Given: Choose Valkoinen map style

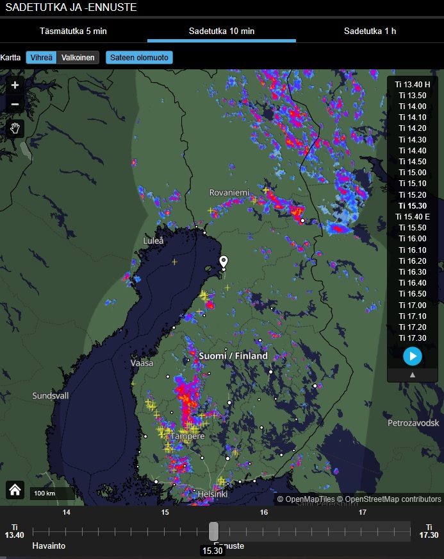Looking at the screenshot, I should tap(78, 57).
